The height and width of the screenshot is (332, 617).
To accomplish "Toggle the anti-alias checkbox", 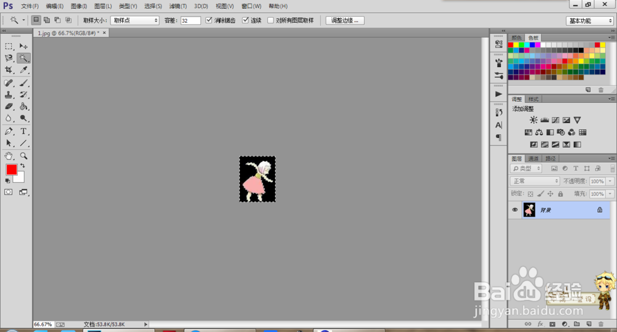I will tap(209, 20).
